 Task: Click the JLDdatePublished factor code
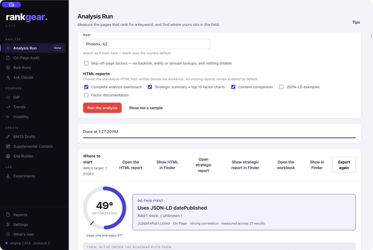[x=154, y=223]
